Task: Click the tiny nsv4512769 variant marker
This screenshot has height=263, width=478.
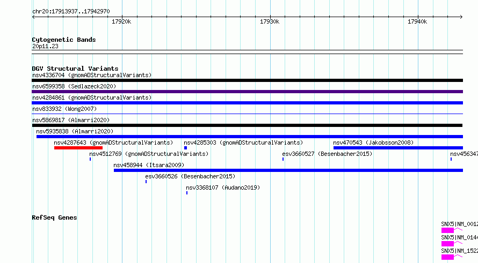Action: [90, 159]
